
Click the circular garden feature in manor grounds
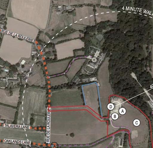[x=94, y=60]
